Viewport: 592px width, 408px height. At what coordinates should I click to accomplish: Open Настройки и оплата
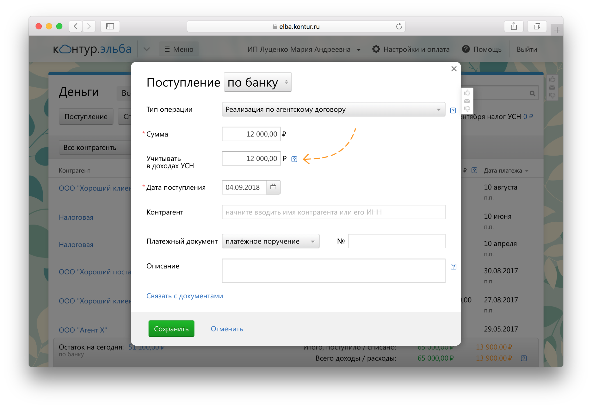click(411, 49)
